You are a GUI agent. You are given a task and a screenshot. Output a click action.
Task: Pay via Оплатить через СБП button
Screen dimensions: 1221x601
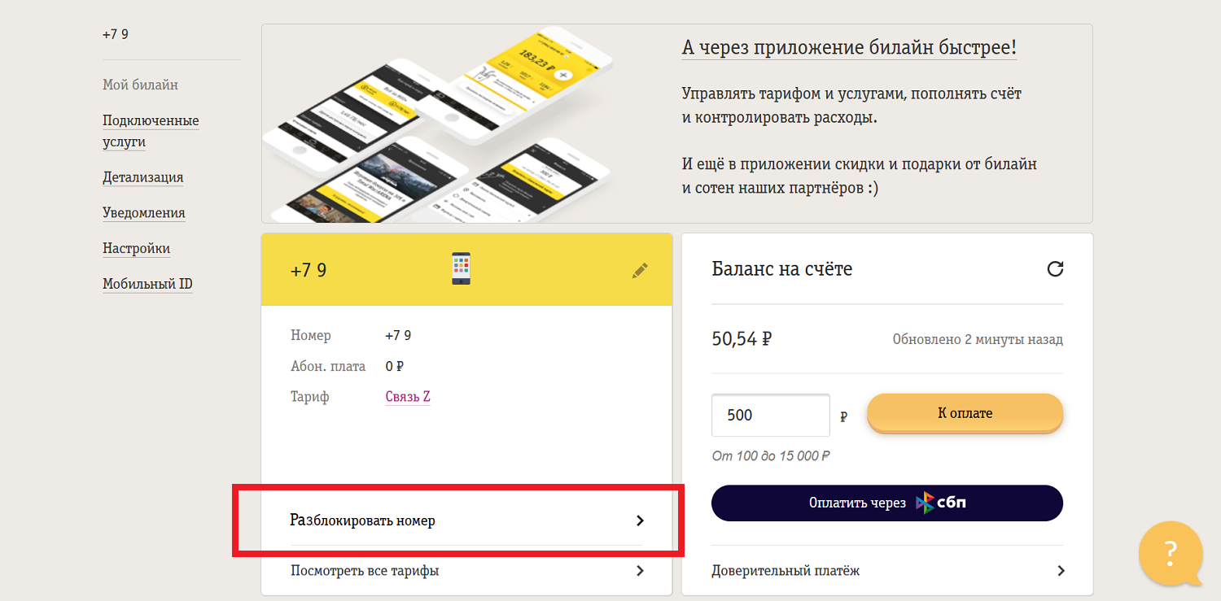[x=887, y=503]
